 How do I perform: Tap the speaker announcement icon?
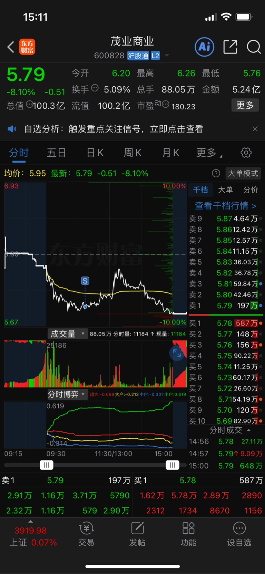(x=12, y=129)
